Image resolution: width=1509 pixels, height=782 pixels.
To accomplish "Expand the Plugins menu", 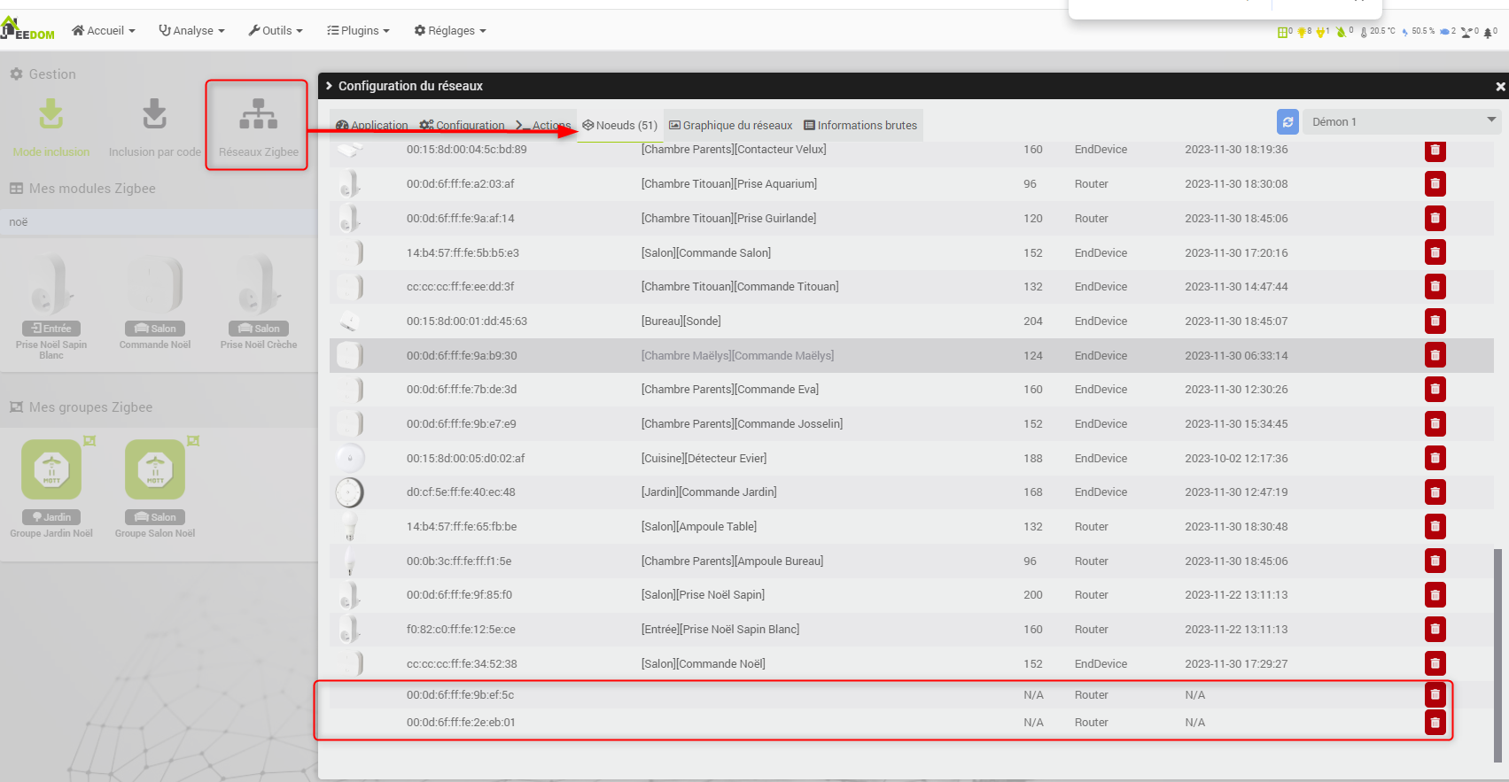I will pos(358,31).
